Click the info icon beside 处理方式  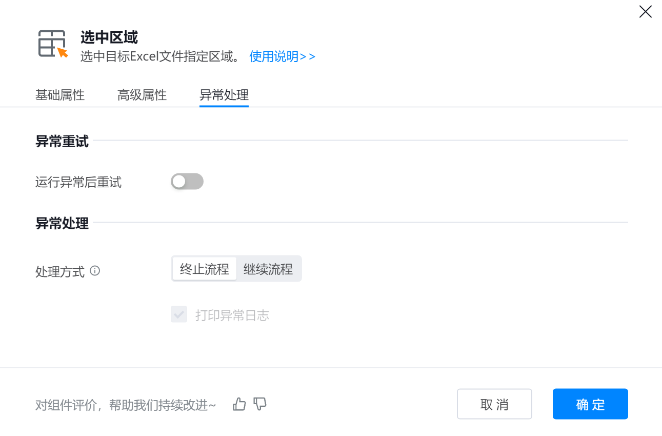pos(95,270)
